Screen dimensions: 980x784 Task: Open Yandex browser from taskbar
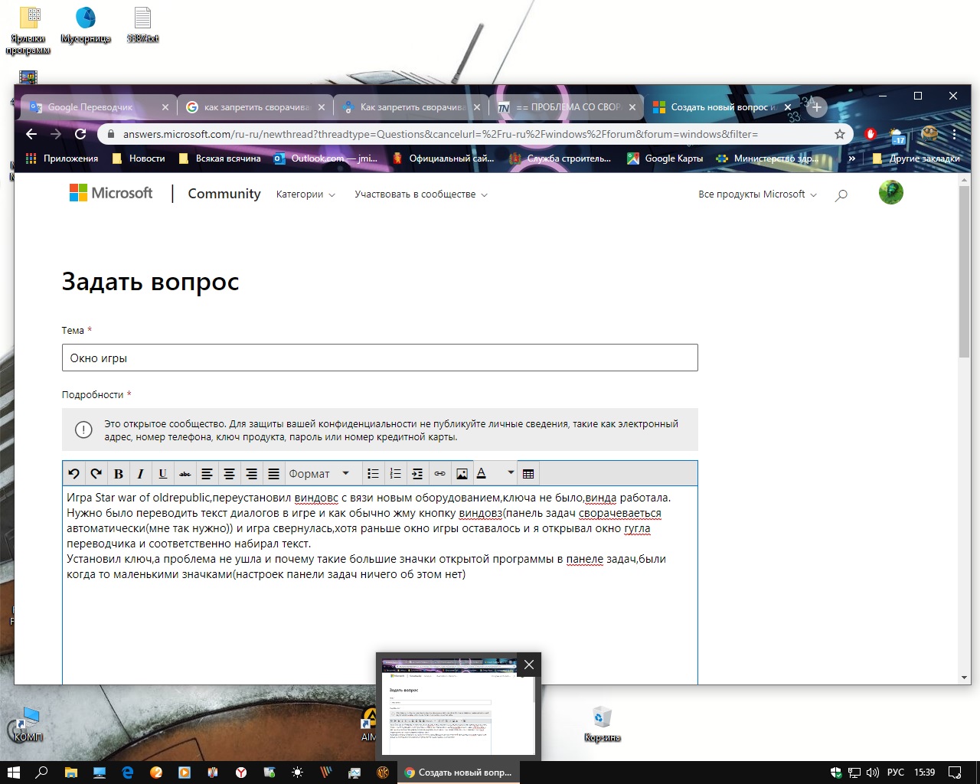click(x=240, y=773)
